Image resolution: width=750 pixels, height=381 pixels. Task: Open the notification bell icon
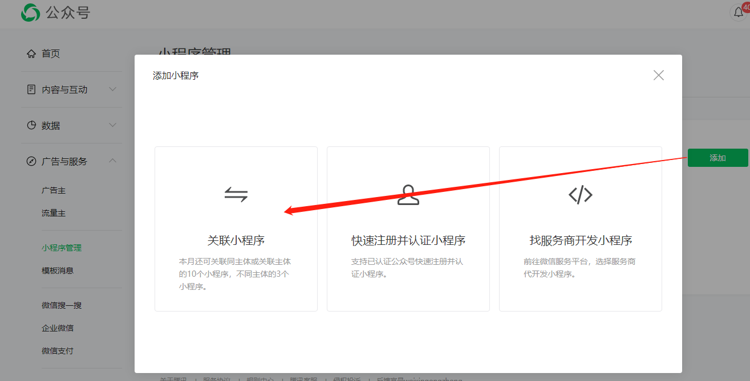pyautogui.click(x=739, y=13)
